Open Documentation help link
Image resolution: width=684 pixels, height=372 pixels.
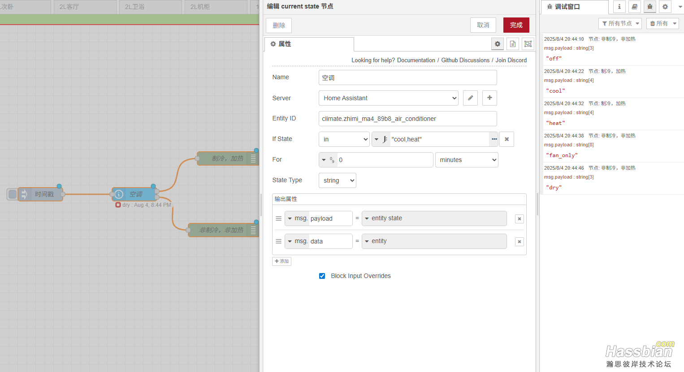click(x=416, y=60)
